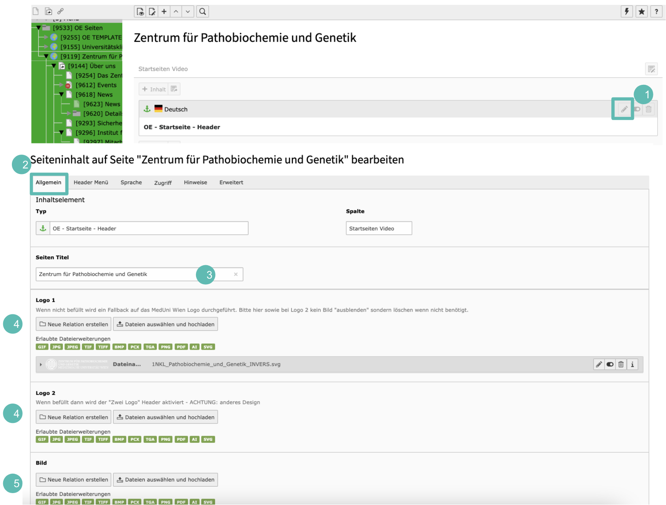666x505 pixels.
Task: Click Dateien auswählen und hochladen under Bild
Action: coord(166,480)
